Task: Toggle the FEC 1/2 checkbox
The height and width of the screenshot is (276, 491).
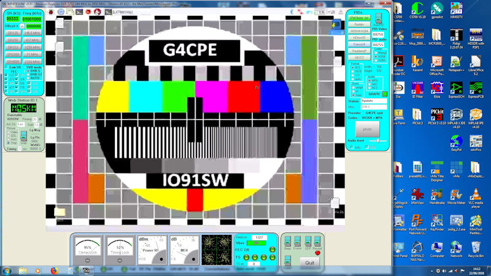Action: [x=6, y=75]
